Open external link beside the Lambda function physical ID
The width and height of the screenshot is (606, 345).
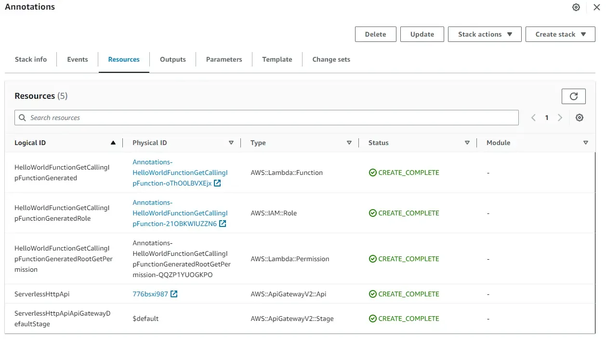point(217,183)
